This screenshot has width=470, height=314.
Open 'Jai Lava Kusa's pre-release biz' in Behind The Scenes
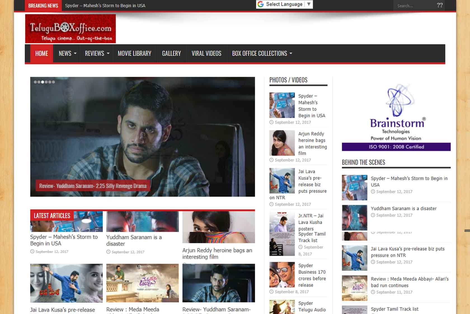[408, 252]
